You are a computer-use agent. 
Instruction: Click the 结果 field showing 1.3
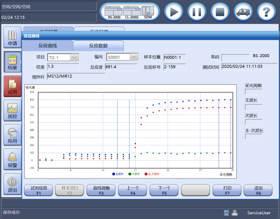(63, 67)
